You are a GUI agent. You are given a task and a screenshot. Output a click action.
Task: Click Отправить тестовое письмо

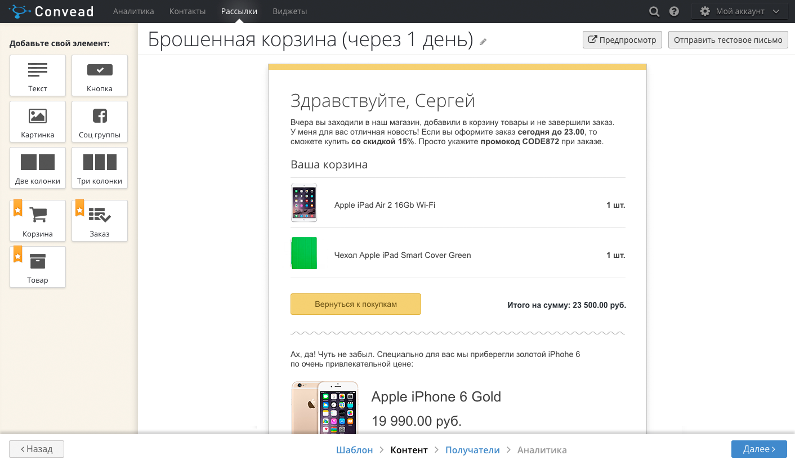727,39
